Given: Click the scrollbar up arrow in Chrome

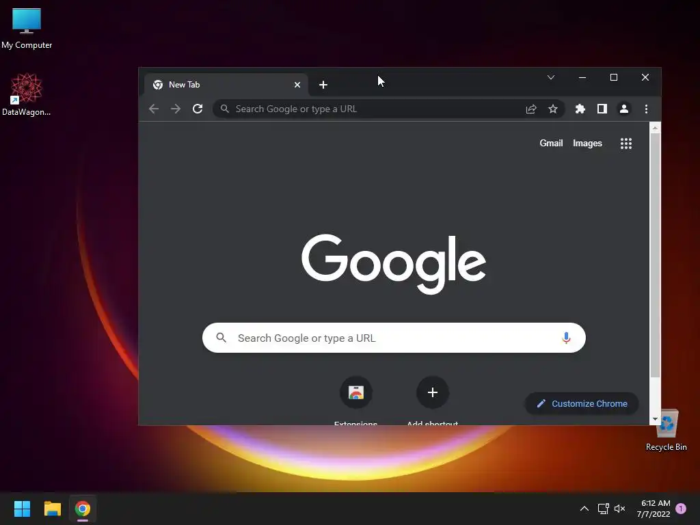Looking at the screenshot, I should 655,128.
